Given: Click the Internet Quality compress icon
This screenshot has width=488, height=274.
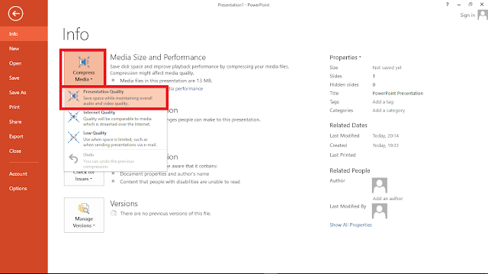Looking at the screenshot, I should click(x=73, y=116).
